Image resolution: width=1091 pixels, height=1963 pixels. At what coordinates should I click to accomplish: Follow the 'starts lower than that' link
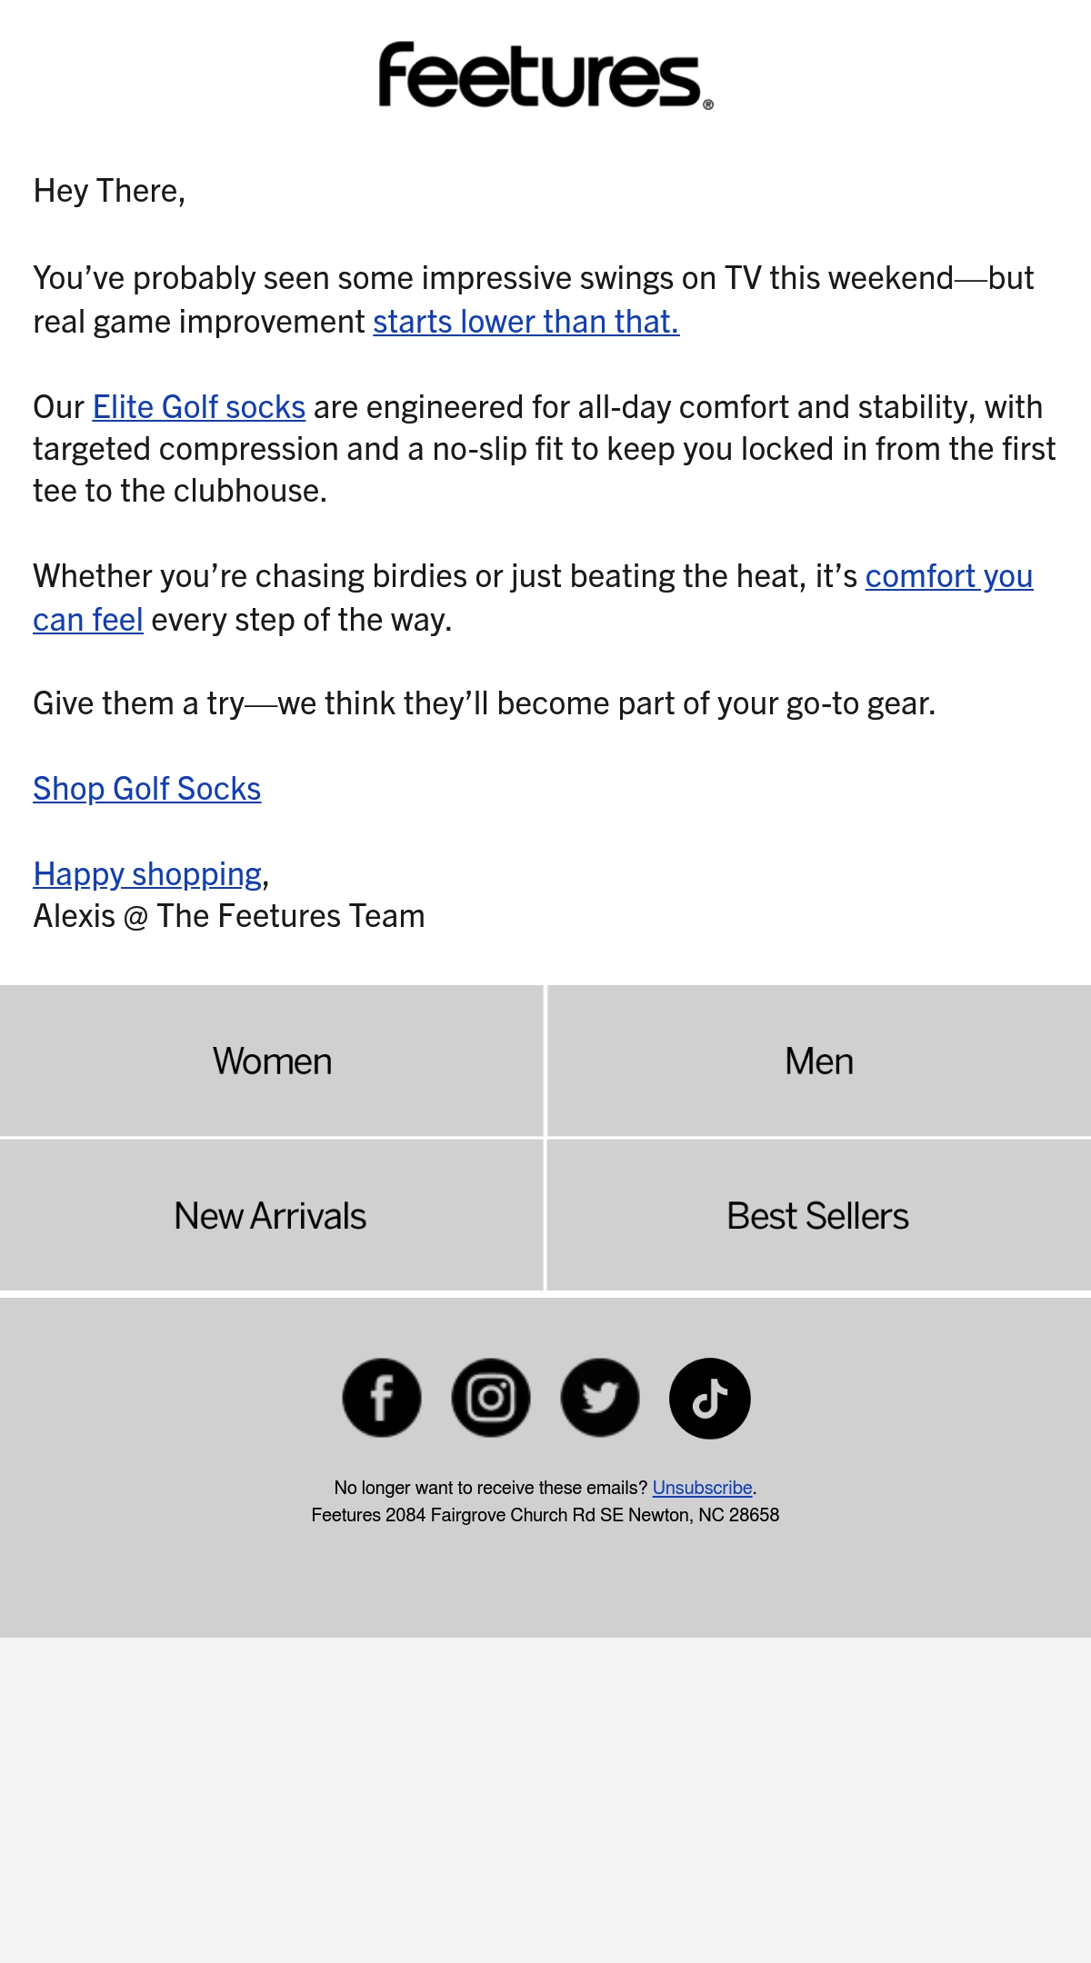tap(526, 322)
